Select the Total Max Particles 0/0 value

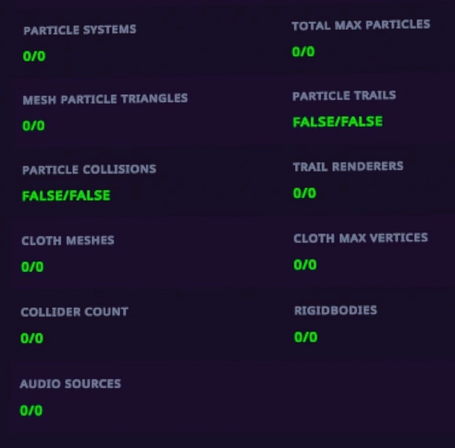[x=303, y=52]
